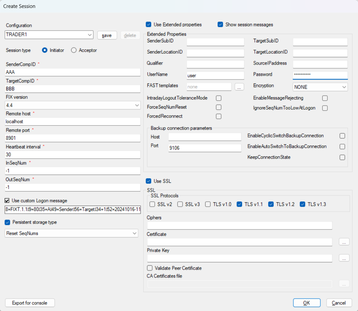
Task: Save the TRADER1 configuration
Action: coord(107,35)
